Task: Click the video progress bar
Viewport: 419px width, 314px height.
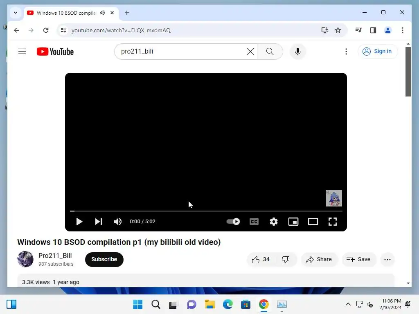Action: [206, 211]
